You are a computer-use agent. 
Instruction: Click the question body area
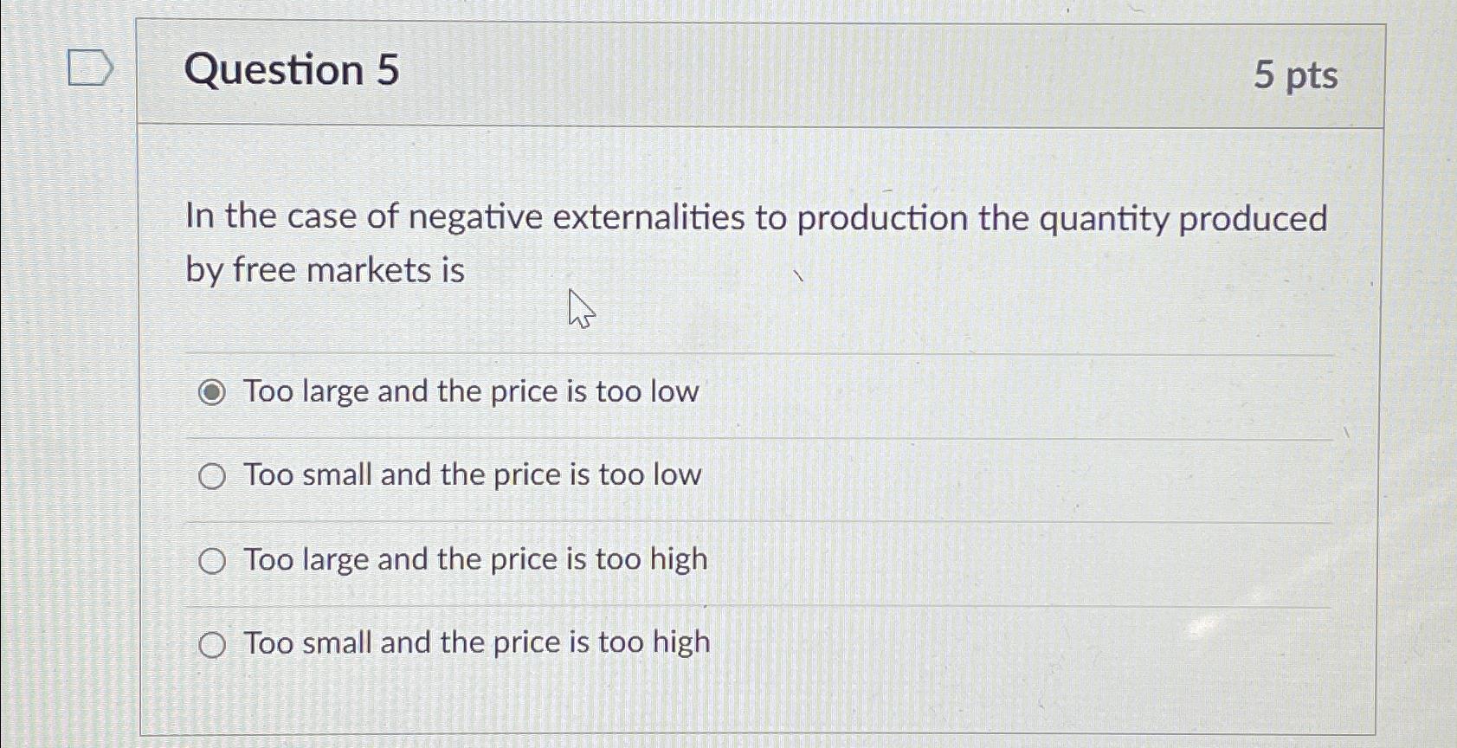(758, 242)
